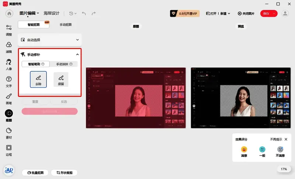Viewport: 295px width, 179px height.
Task: Rate the result as 一般
Action: 262,151
